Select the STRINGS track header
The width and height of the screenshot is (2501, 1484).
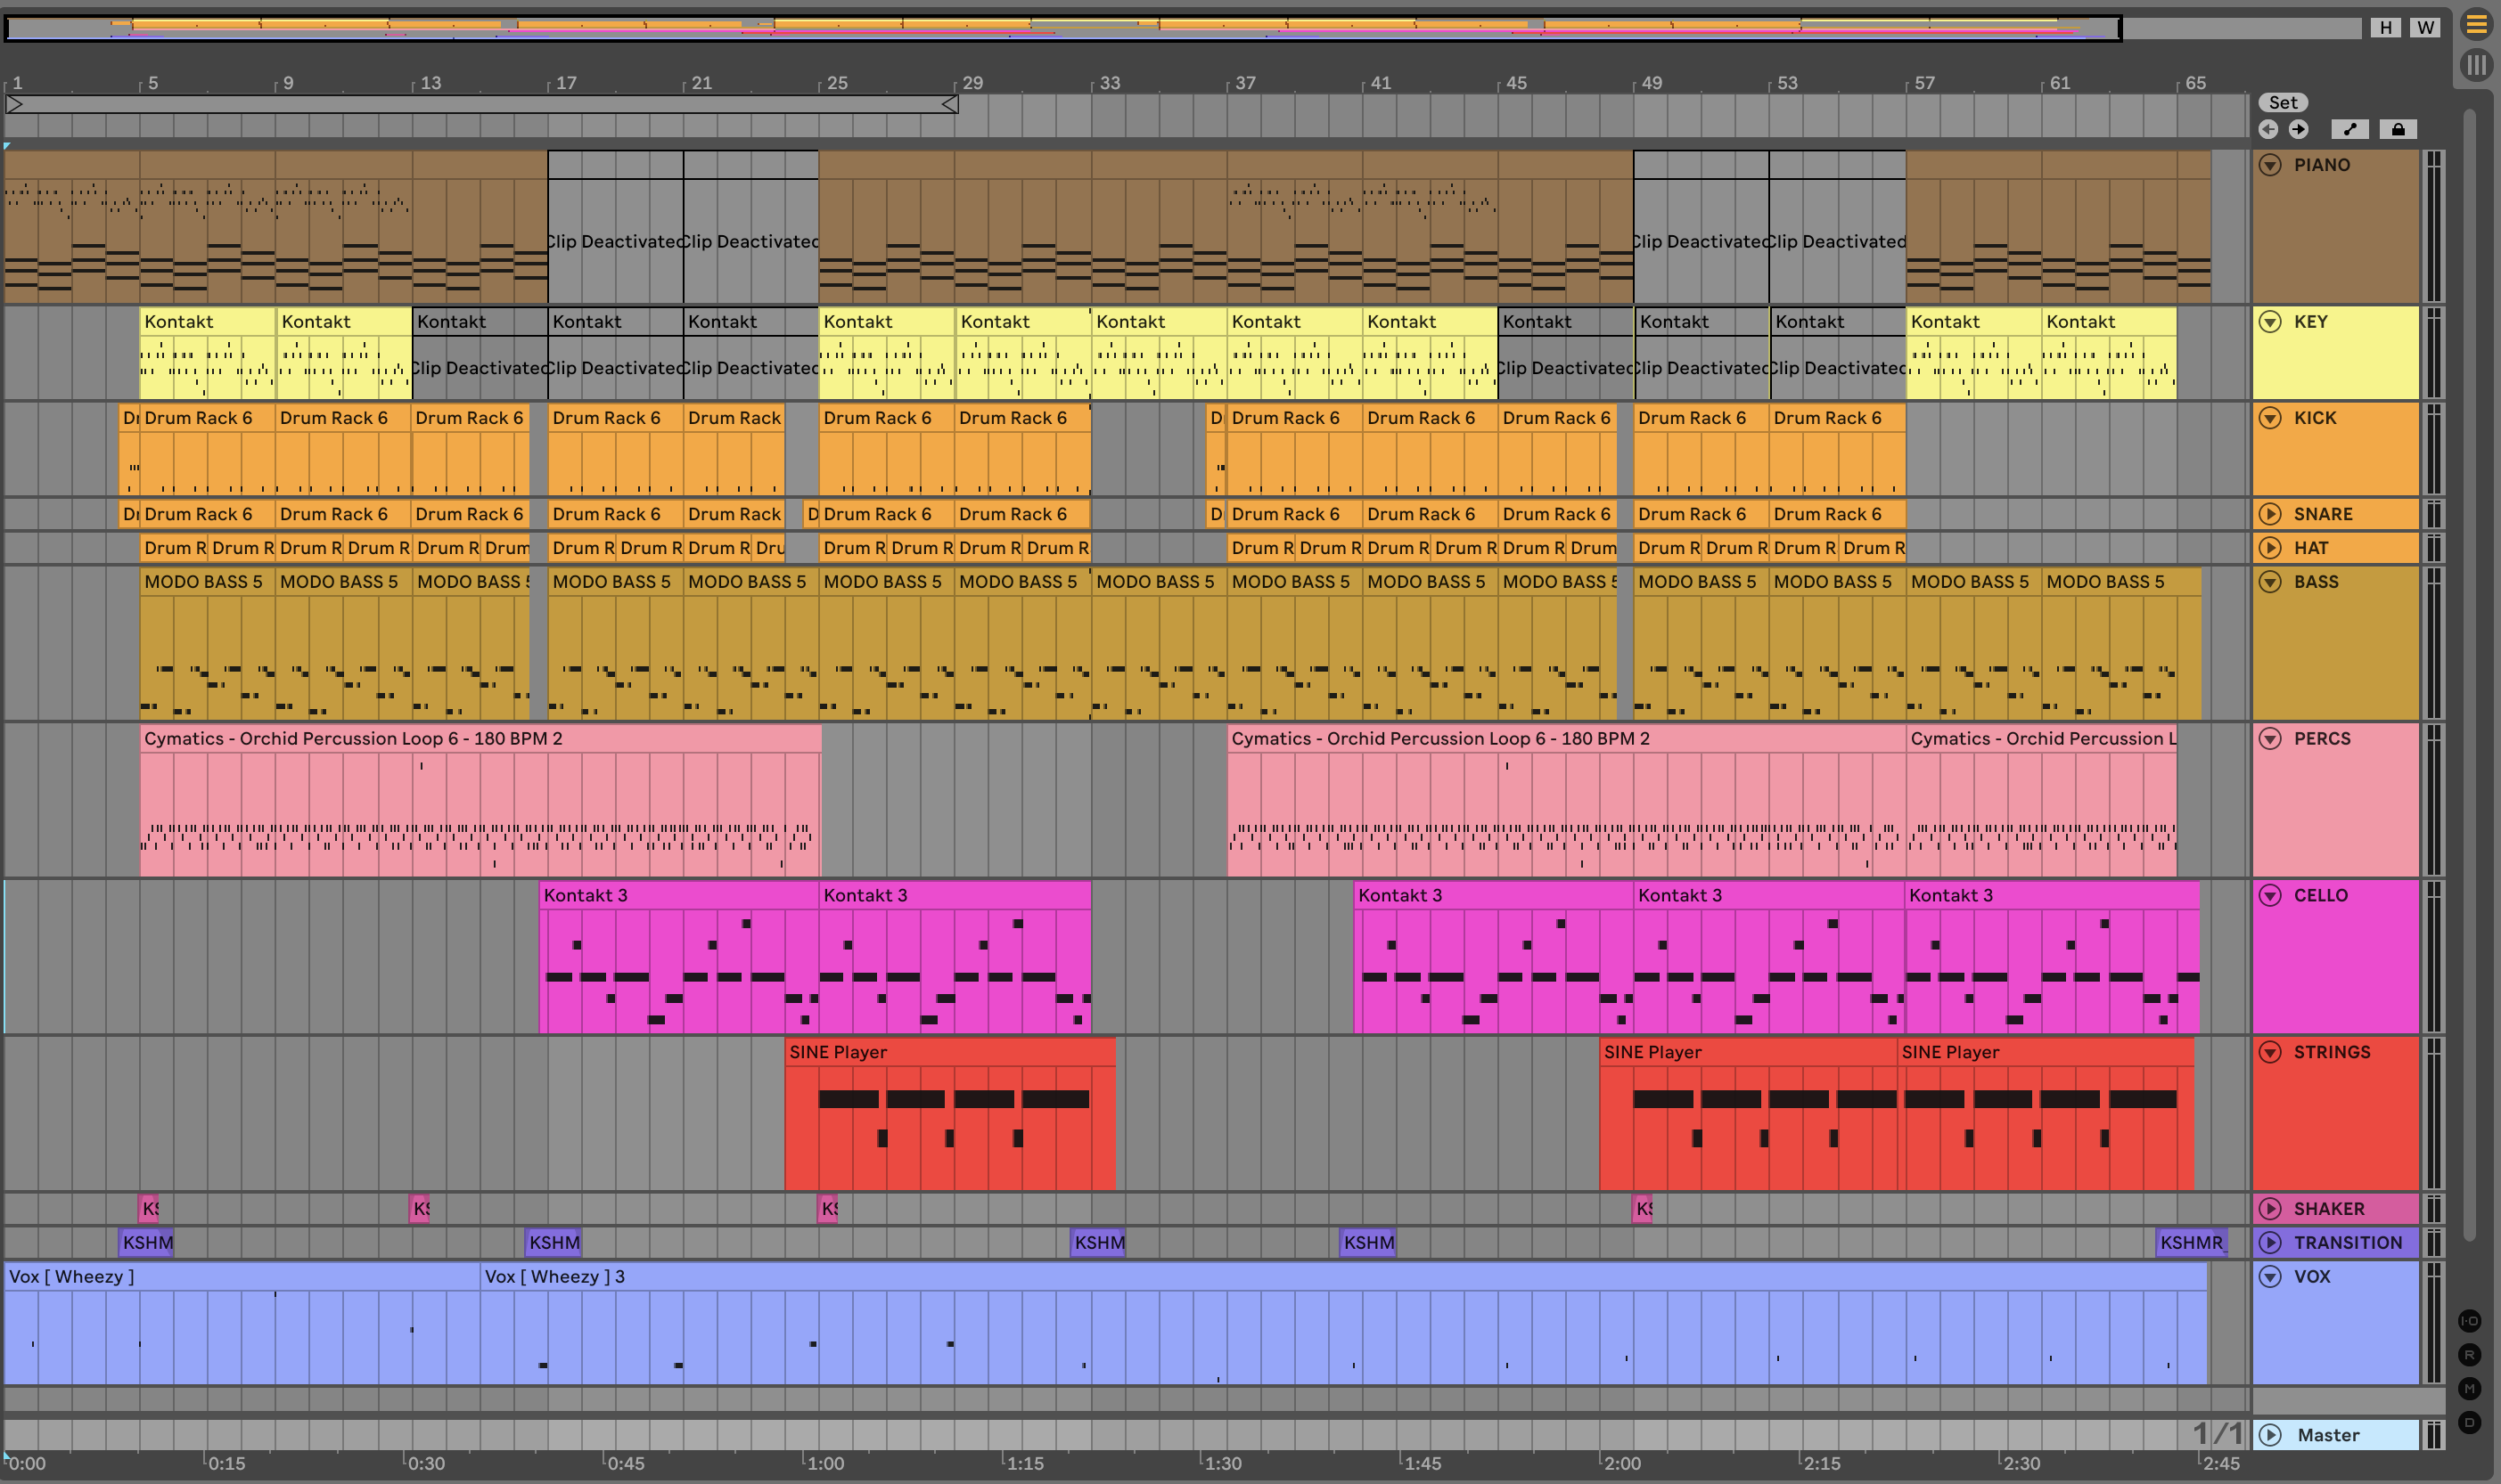(2331, 1052)
